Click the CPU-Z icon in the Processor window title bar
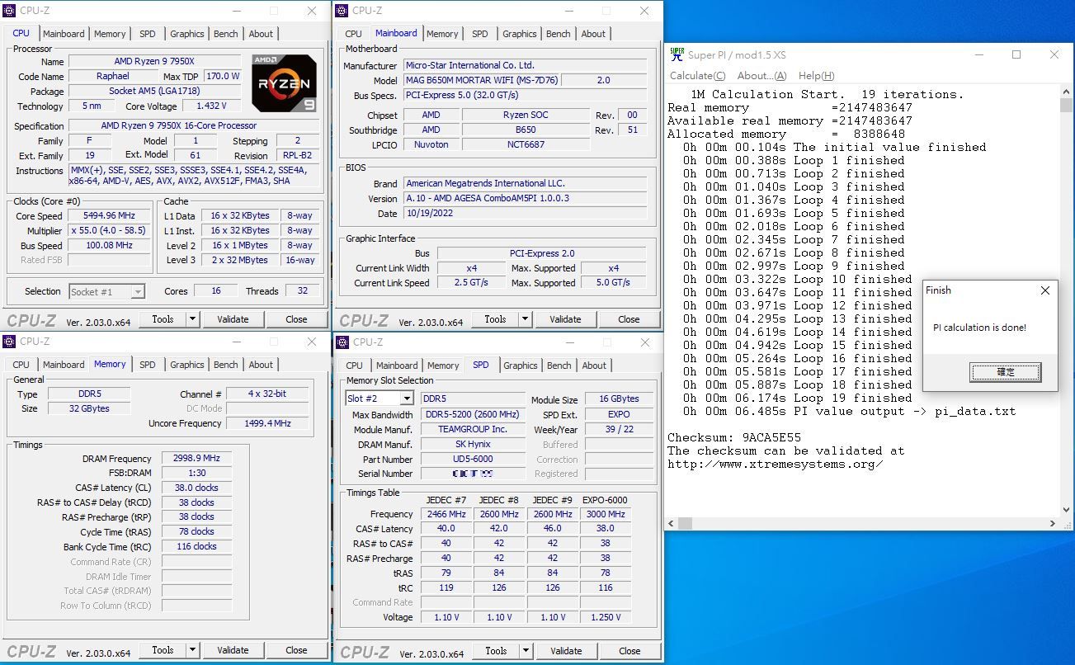The height and width of the screenshot is (665, 1075). 9,11
